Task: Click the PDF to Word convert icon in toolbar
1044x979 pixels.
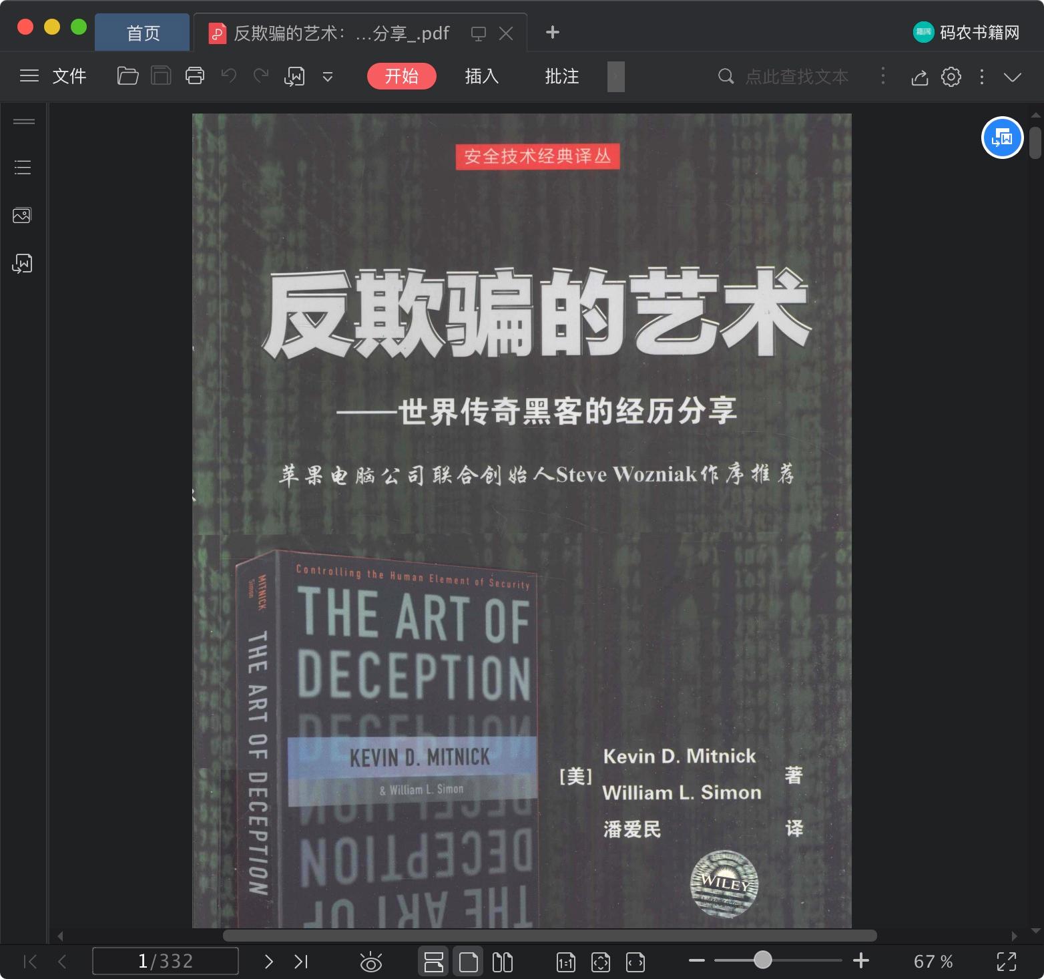Action: [294, 76]
